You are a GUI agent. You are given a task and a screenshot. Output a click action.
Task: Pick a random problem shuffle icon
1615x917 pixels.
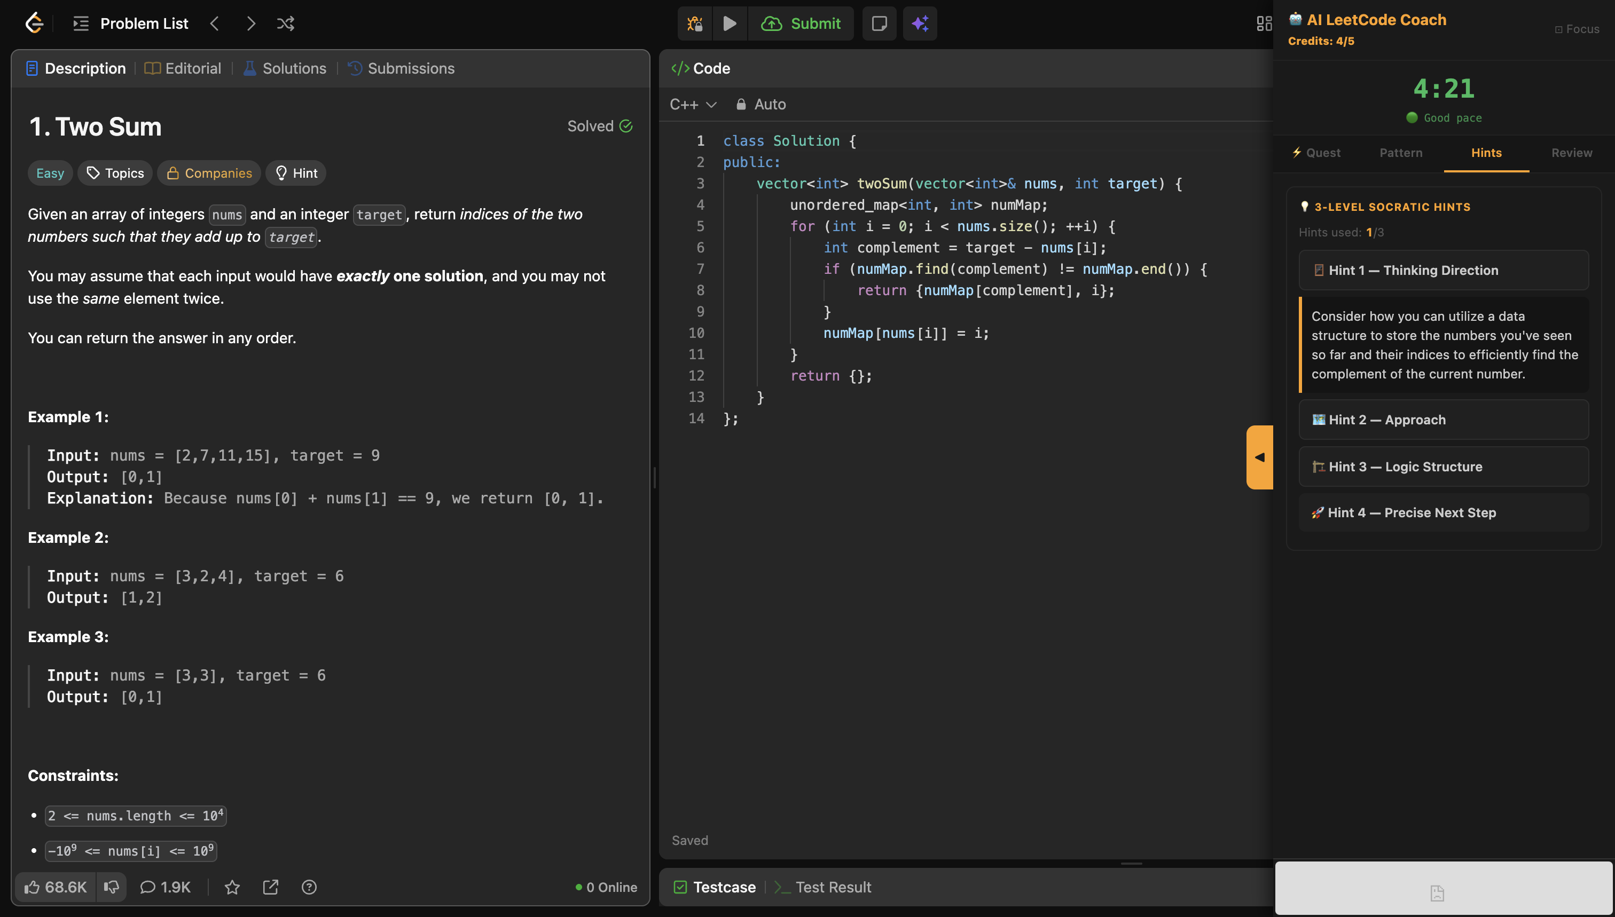[x=285, y=23]
